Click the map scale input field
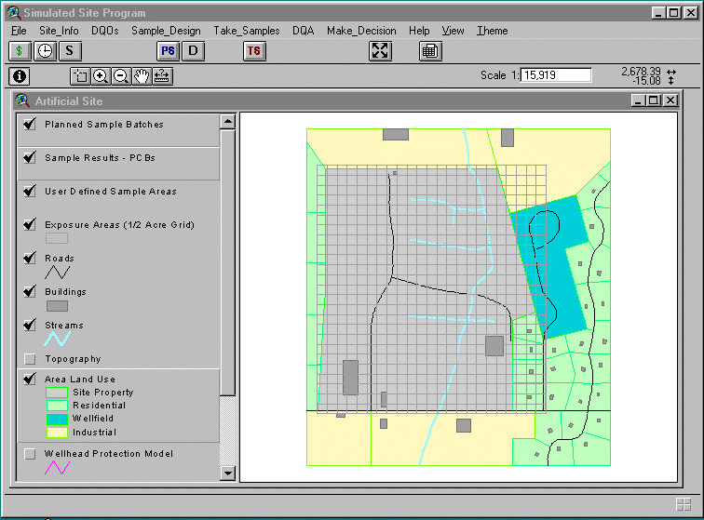The width and height of the screenshot is (704, 520). (556, 75)
